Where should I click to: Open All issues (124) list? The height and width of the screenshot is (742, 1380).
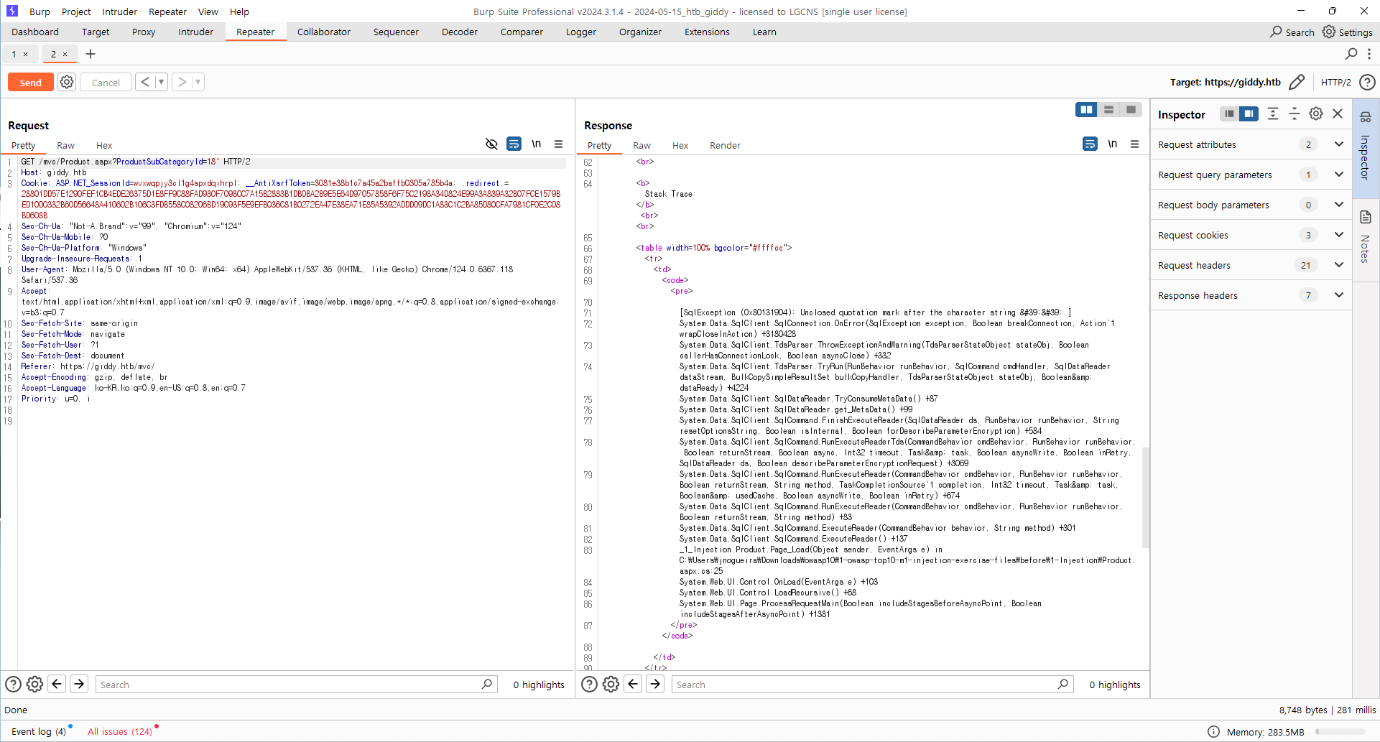click(x=120, y=731)
